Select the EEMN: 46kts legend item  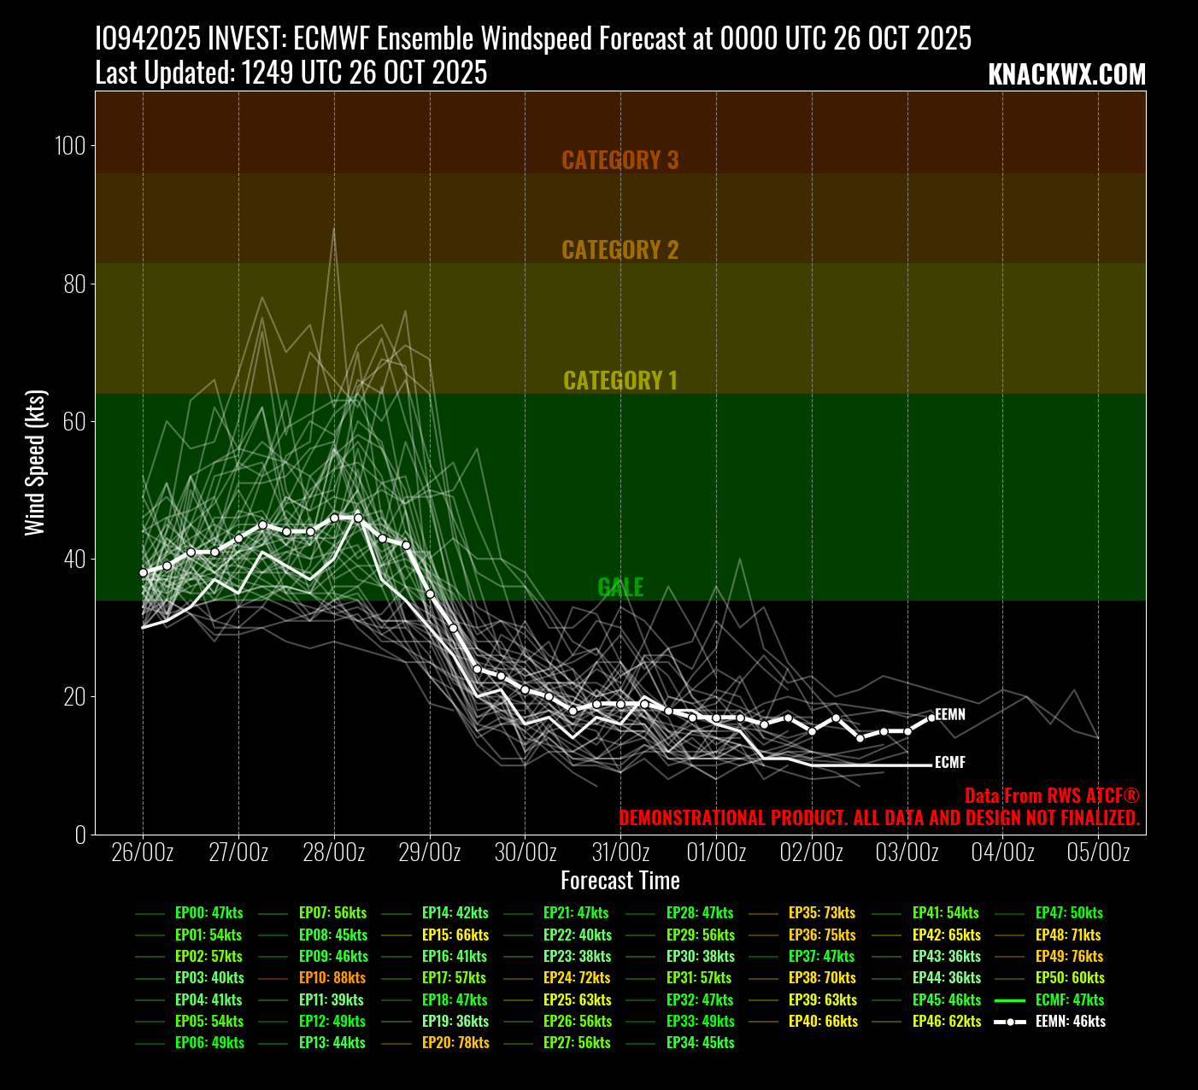[1070, 1022]
